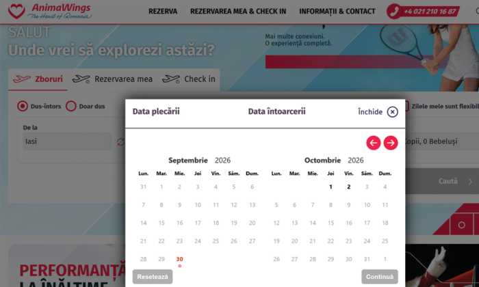Screen dimensions: 479x287
Task: Click the swap destinations refresh icon
Action: (x=121, y=142)
